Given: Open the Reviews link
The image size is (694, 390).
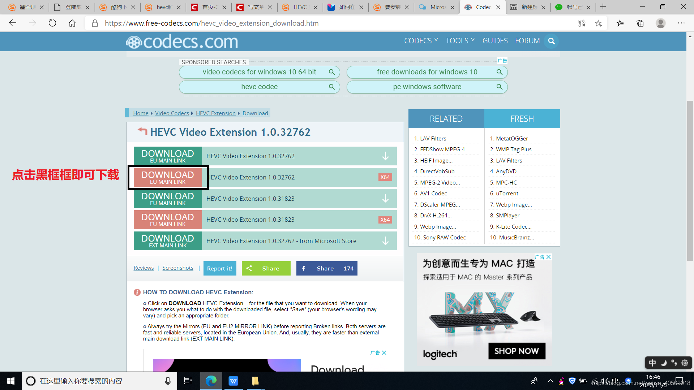Looking at the screenshot, I should point(143,268).
